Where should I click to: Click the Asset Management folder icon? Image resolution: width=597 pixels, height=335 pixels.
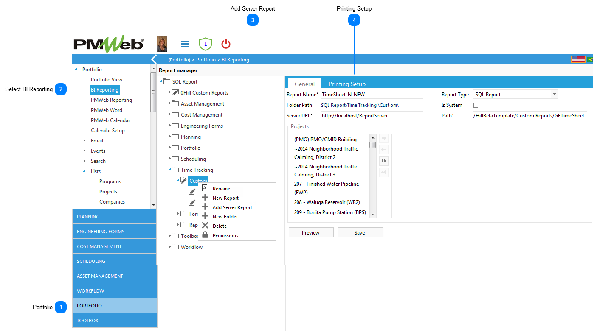click(175, 103)
